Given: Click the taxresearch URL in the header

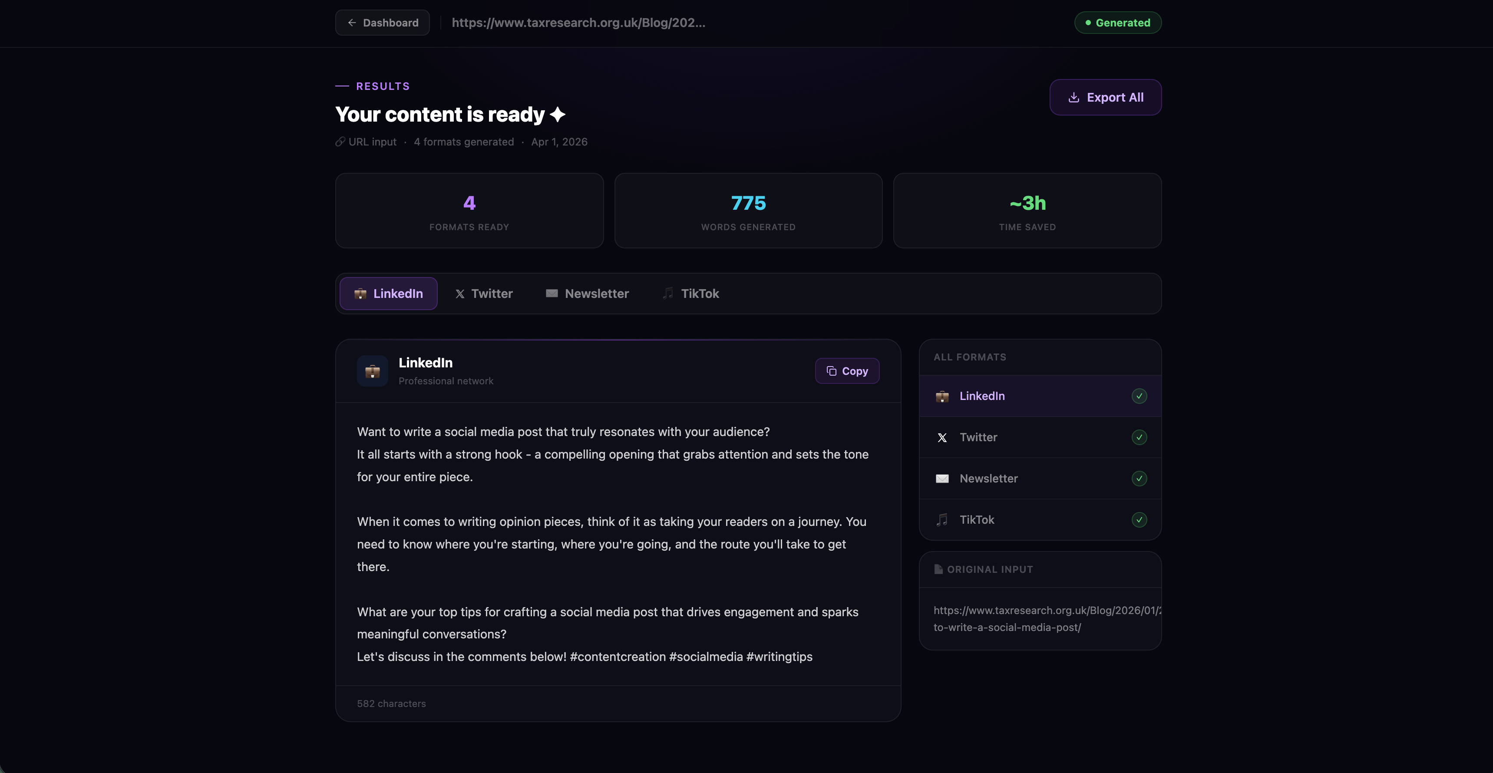Looking at the screenshot, I should coord(578,23).
